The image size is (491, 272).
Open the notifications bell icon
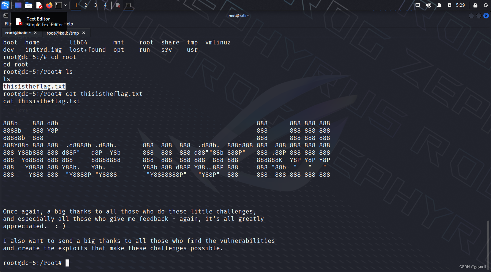[439, 5]
